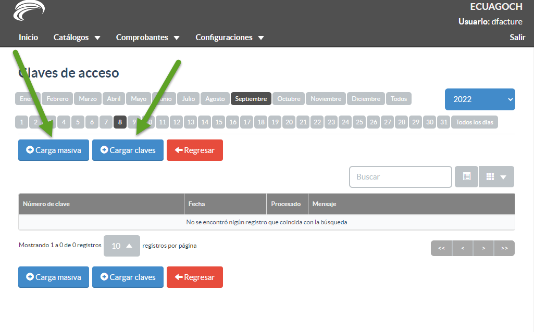The image size is (534, 332).
Task: Go to the first page of results
Action: pyautogui.click(x=441, y=248)
